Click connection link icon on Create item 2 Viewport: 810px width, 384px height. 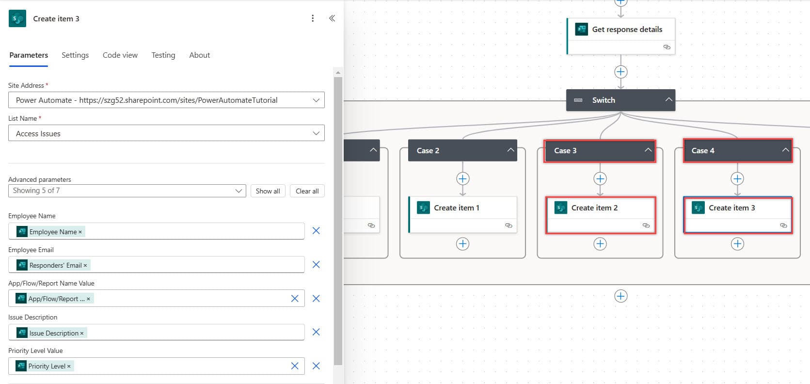(x=646, y=225)
